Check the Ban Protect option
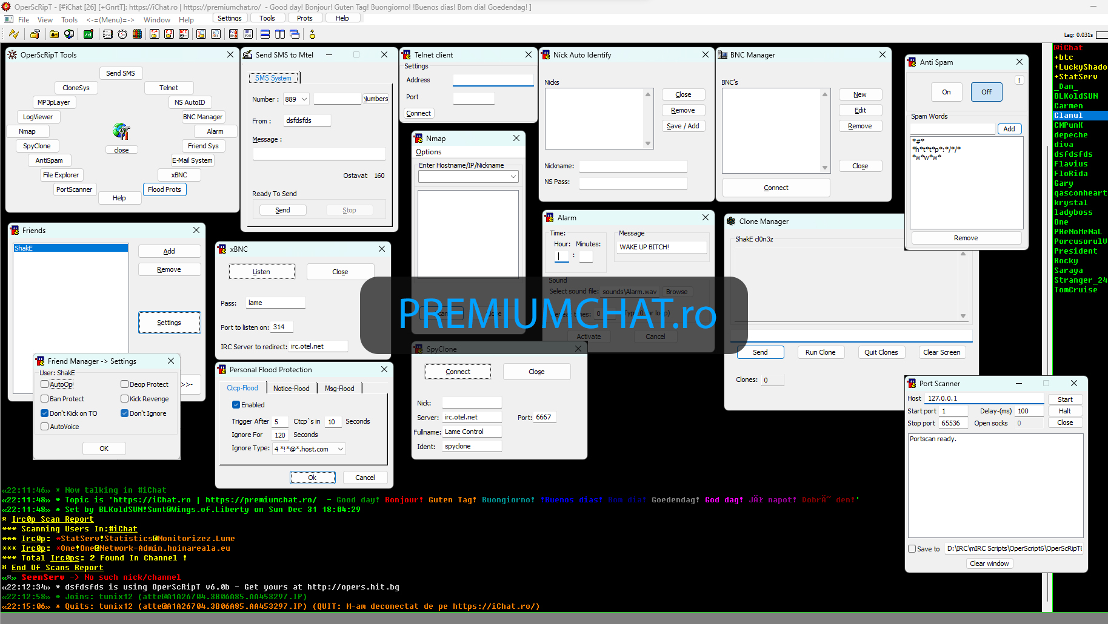Image resolution: width=1108 pixels, height=624 pixels. 44,399
